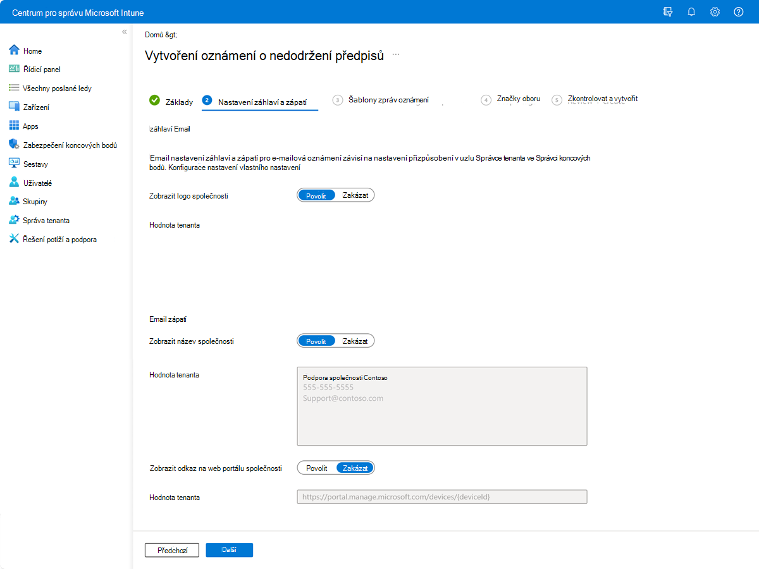Click the green checkmark for Základy step
This screenshot has width=759, height=569.
coord(154,100)
